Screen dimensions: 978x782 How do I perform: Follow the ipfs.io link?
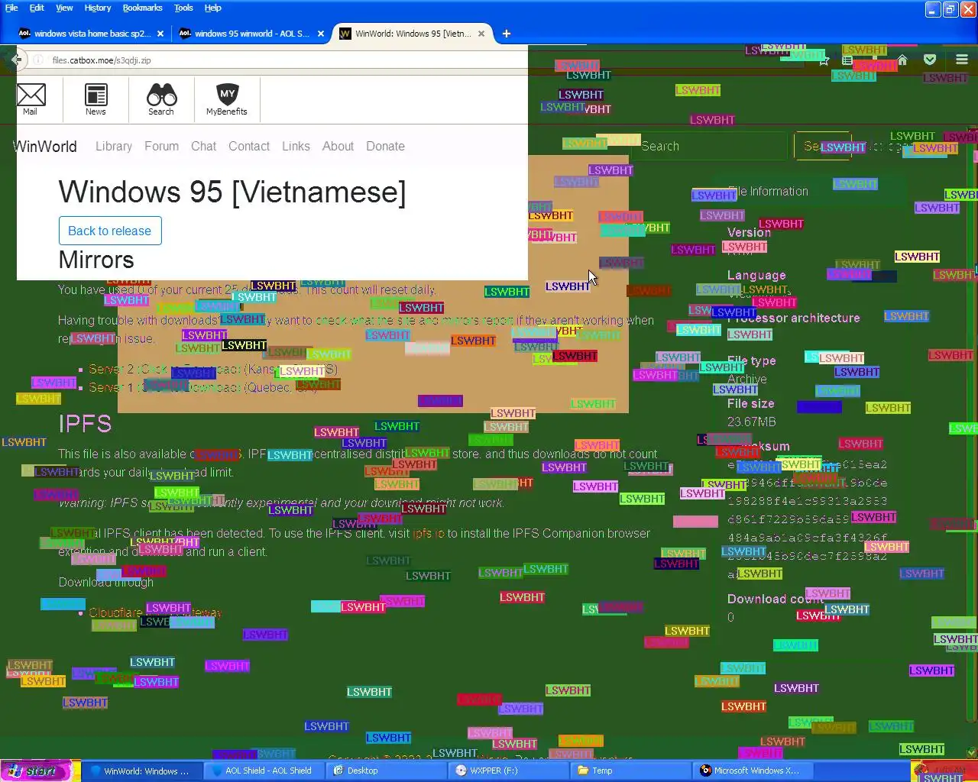(429, 534)
